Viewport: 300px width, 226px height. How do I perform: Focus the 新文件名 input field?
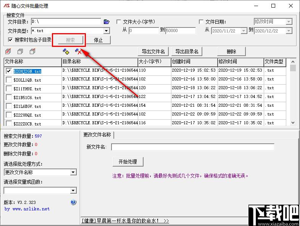[193, 147]
